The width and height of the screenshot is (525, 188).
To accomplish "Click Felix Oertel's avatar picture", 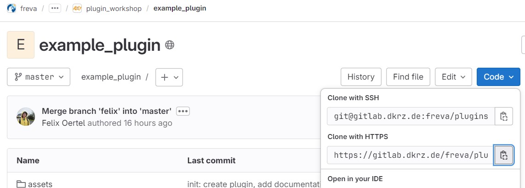I will click(26, 117).
